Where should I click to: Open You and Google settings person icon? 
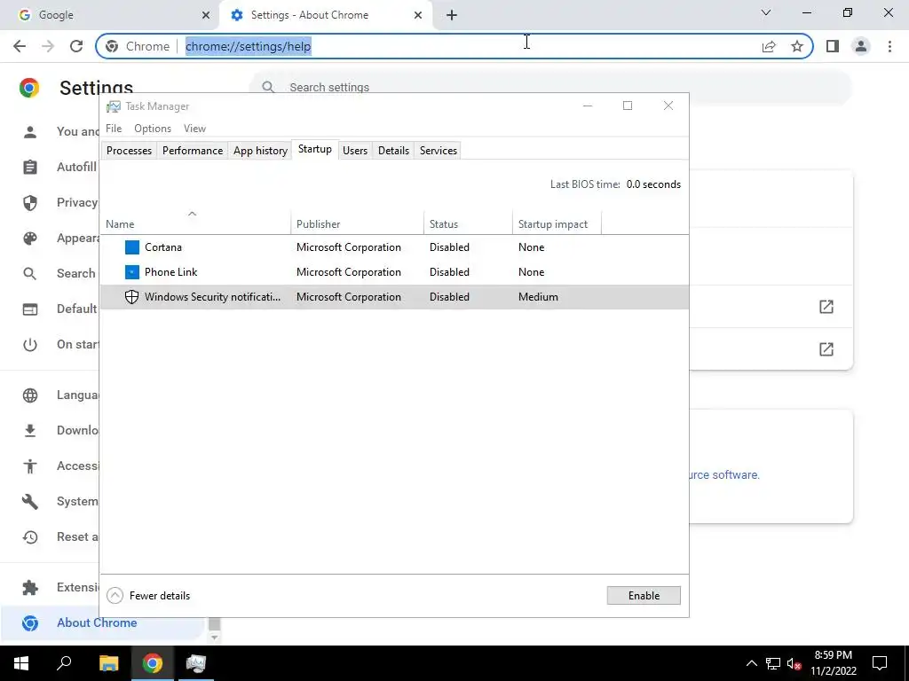(29, 132)
